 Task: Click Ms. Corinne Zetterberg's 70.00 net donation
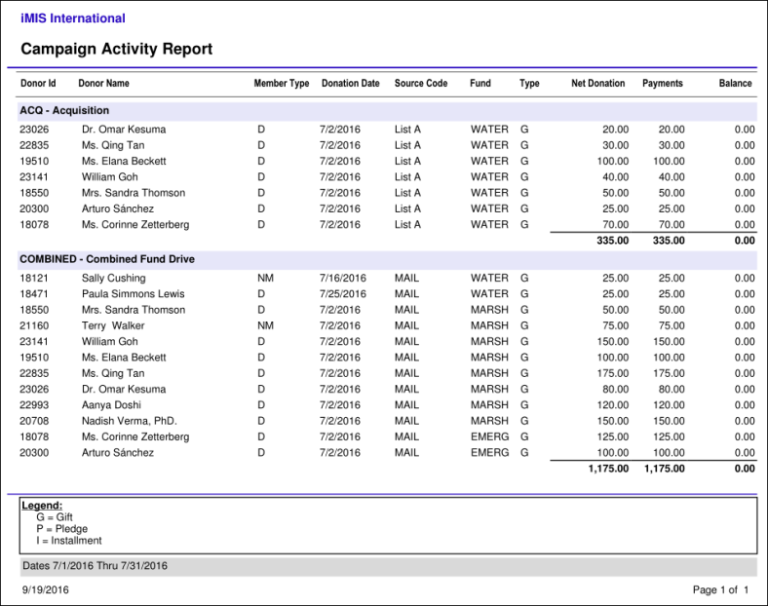click(616, 225)
